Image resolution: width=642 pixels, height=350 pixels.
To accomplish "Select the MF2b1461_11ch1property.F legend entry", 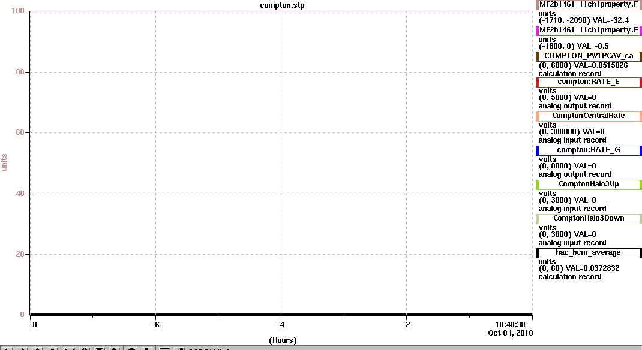I will coord(589,5).
